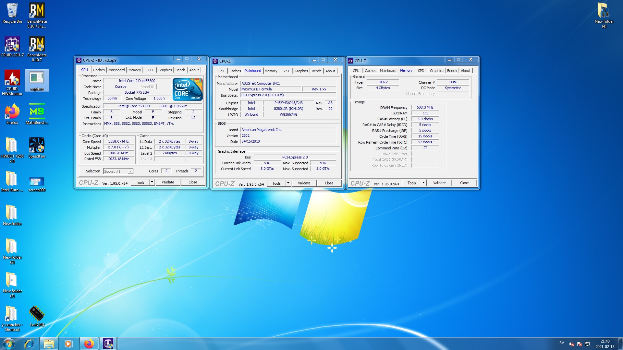Viewport: 623px width, 350px height.
Task: Expand Tools dropdown arrow in first CPU-Z window
Action: click(x=152, y=182)
